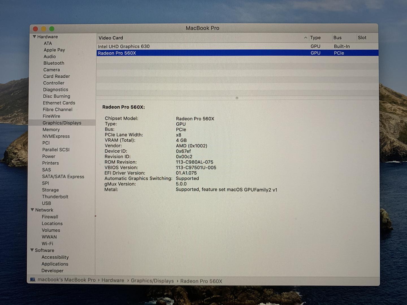Viewport: 407px width, 305px height.
Task: Select the Radeon Pro 560X row
Action: click(x=117, y=53)
